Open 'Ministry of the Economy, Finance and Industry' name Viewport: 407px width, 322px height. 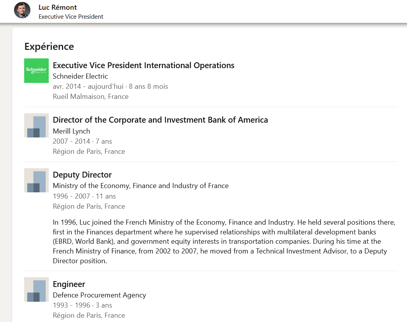[141, 186]
